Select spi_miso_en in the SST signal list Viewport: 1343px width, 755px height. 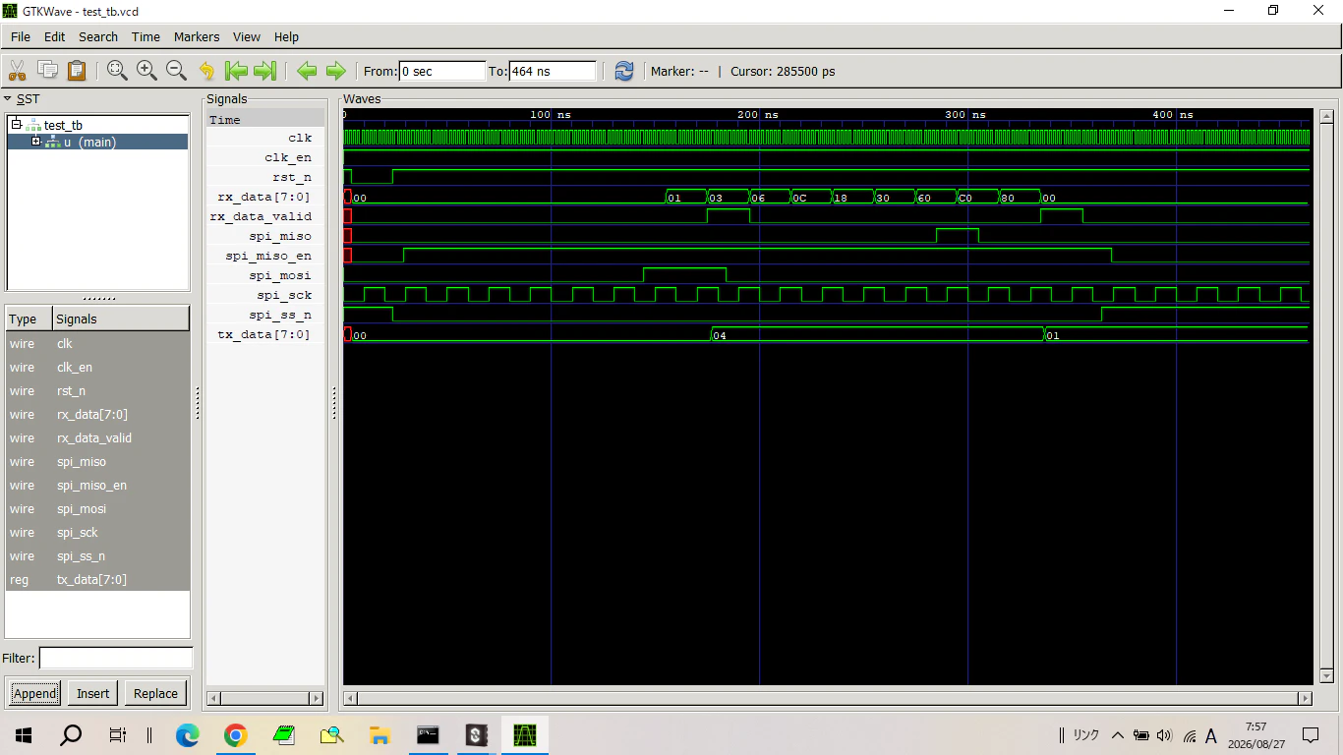[x=97, y=486]
